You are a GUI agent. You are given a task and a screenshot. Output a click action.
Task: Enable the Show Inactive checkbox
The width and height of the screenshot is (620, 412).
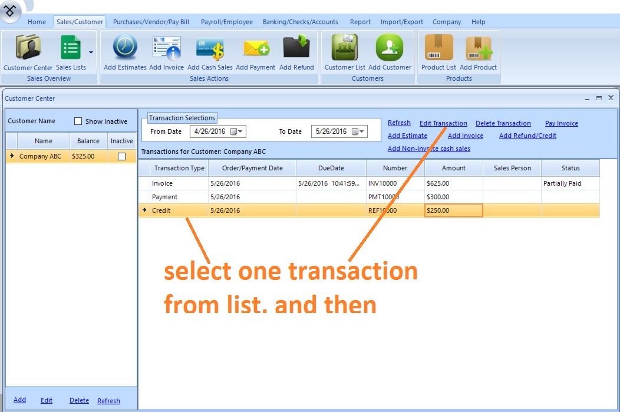tap(78, 121)
